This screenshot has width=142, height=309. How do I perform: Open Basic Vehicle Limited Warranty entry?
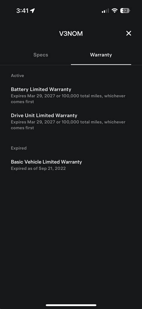[71, 165]
